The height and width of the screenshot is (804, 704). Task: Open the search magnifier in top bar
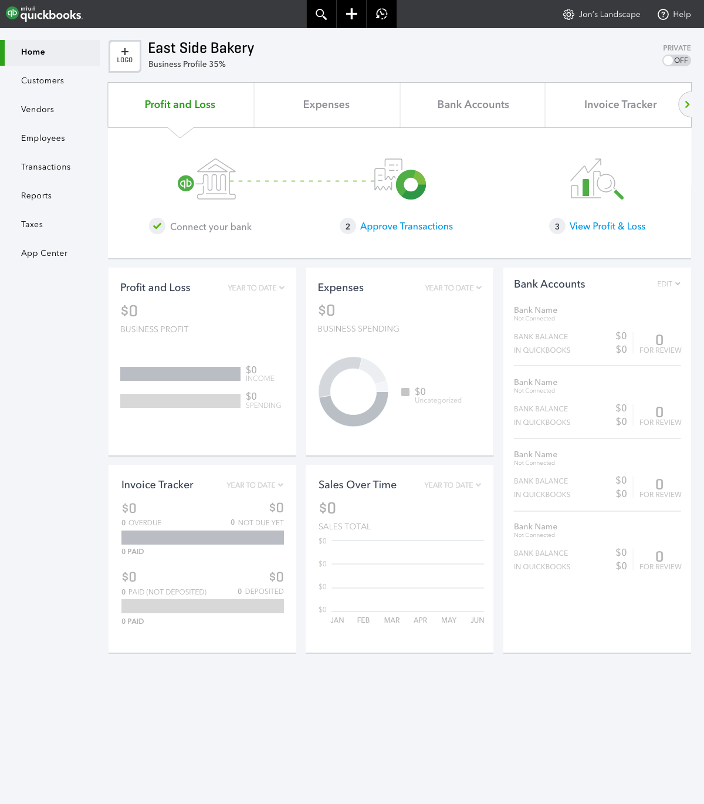[x=321, y=14]
